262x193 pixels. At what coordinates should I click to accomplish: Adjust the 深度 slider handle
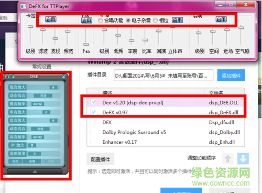[132, 40]
